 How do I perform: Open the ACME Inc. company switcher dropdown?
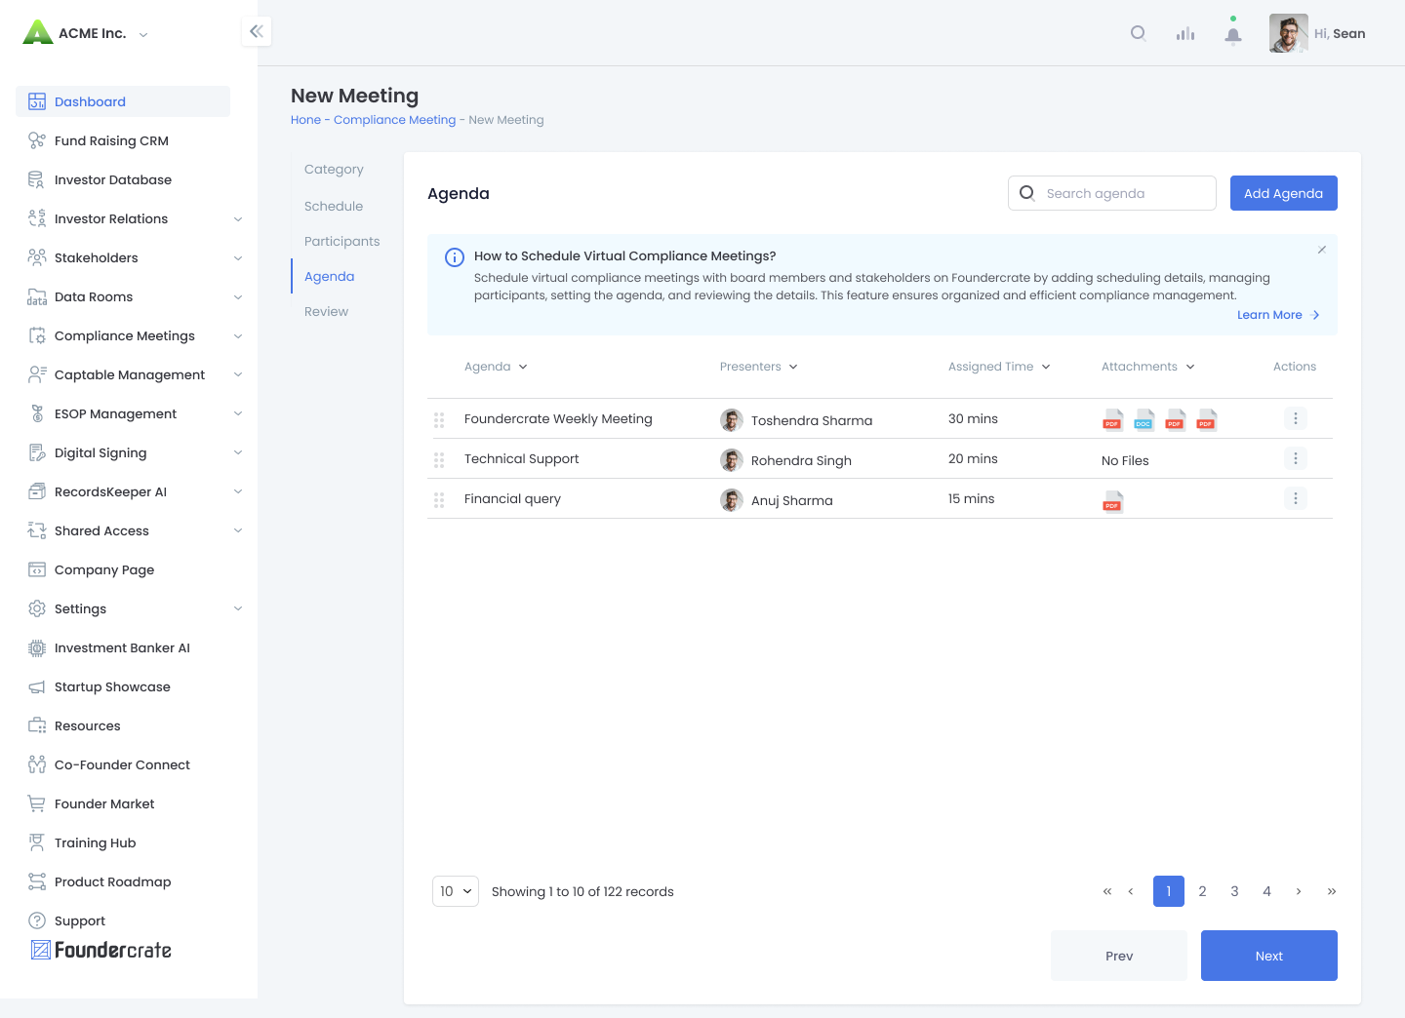143,34
